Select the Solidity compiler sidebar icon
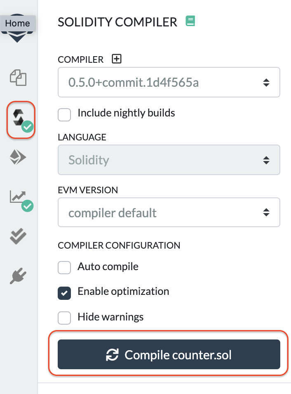Image resolution: width=291 pixels, height=394 pixels. pos(19,118)
